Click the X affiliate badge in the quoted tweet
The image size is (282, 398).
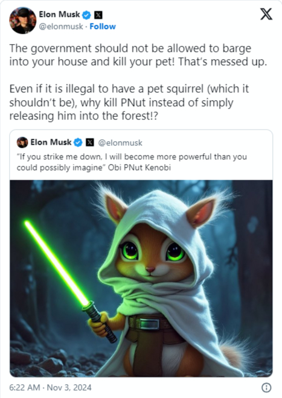[90, 142]
